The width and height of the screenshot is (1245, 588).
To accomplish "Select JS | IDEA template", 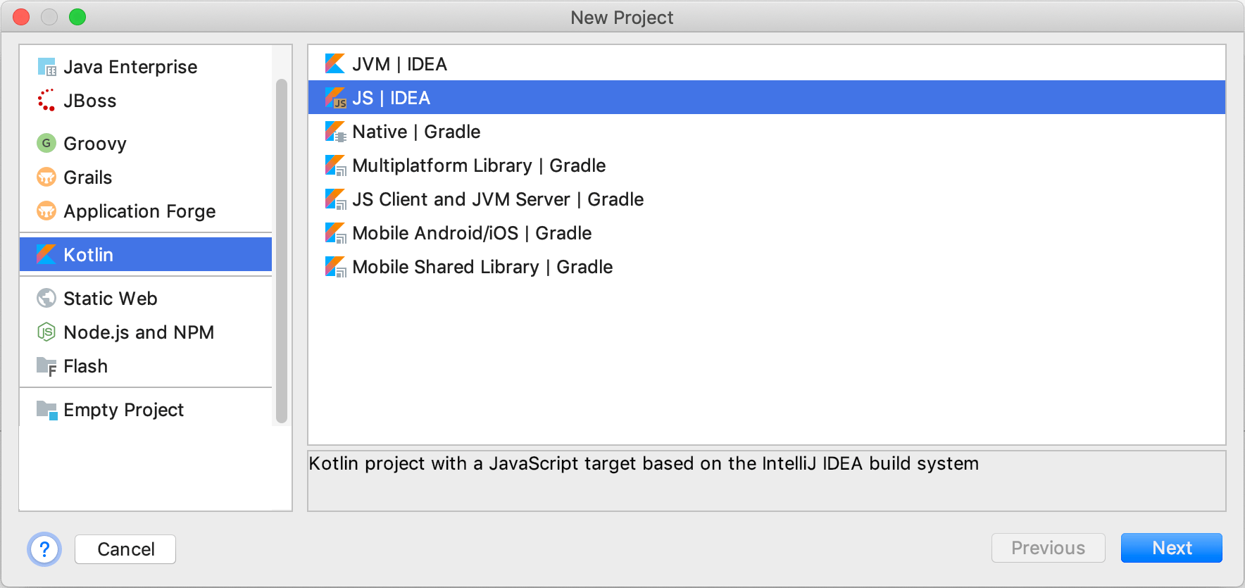I will pos(767,98).
